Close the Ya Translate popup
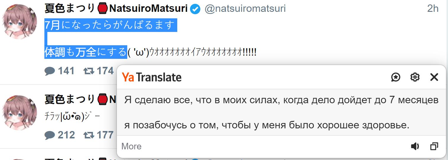 pos(434,77)
